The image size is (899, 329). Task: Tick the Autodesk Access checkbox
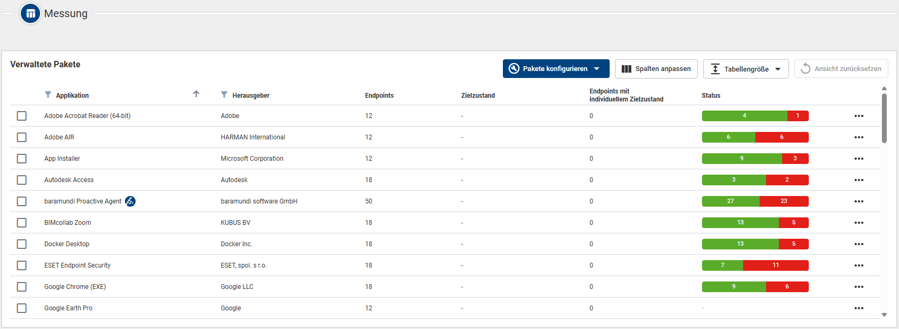(x=21, y=180)
